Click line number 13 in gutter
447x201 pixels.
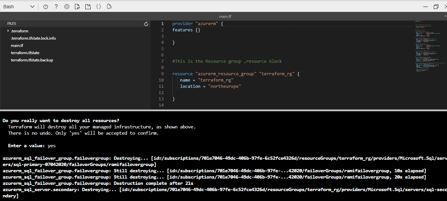(161, 99)
